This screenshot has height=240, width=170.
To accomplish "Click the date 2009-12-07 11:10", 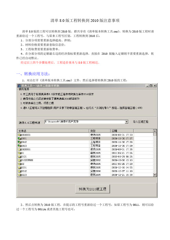I will coord(122,171).
